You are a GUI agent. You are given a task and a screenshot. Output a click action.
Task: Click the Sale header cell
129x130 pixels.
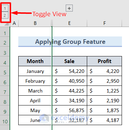point(69,61)
